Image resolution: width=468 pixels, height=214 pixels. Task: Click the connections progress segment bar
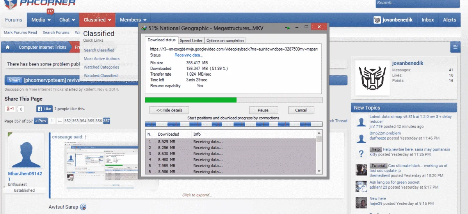(233, 124)
